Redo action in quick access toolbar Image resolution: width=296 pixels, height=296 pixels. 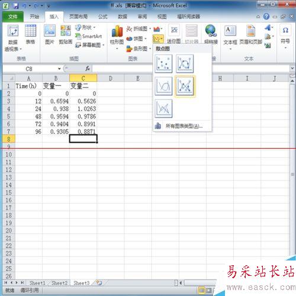click(x=37, y=6)
